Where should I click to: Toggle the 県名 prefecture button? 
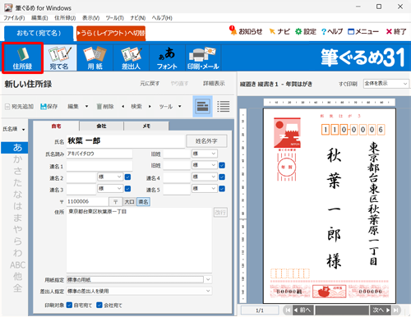(143, 202)
